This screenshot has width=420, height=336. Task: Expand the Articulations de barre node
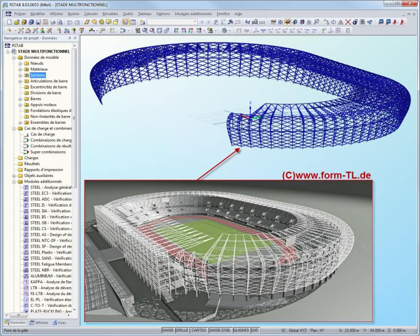pyautogui.click(x=20, y=81)
